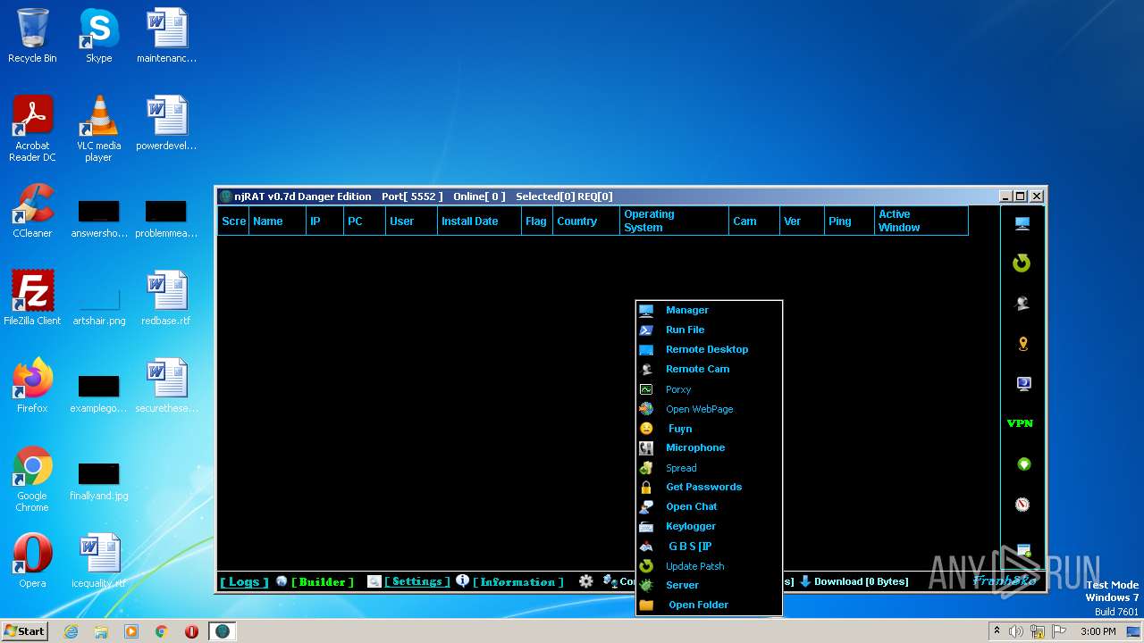
Task: Click the green VPN sidebar button
Action: coord(1020,423)
